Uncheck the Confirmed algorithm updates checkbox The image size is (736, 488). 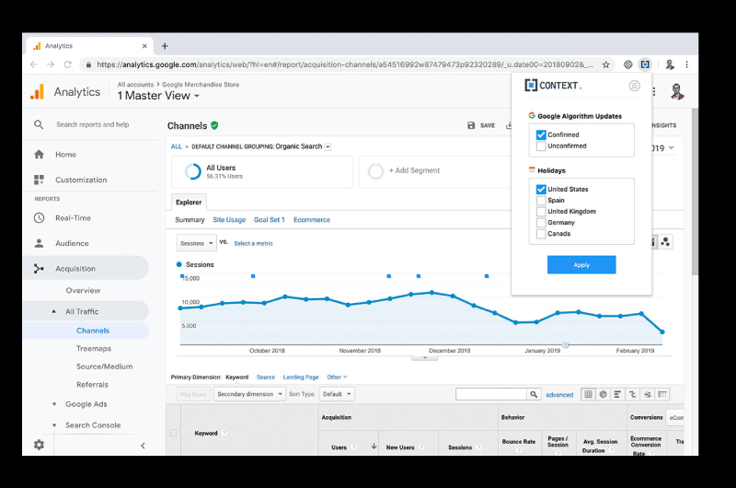[x=541, y=134]
